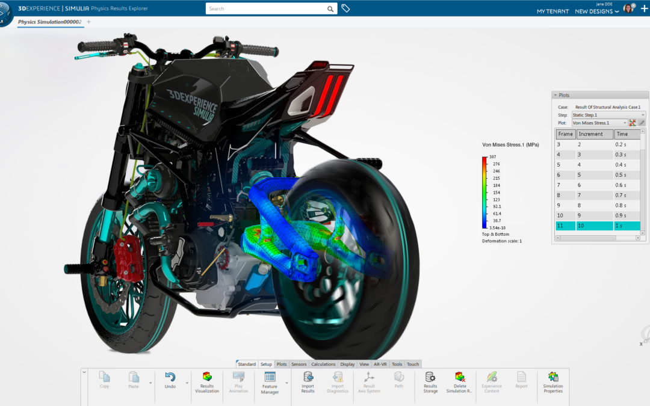Click the Undo arrow icon

coord(170,377)
